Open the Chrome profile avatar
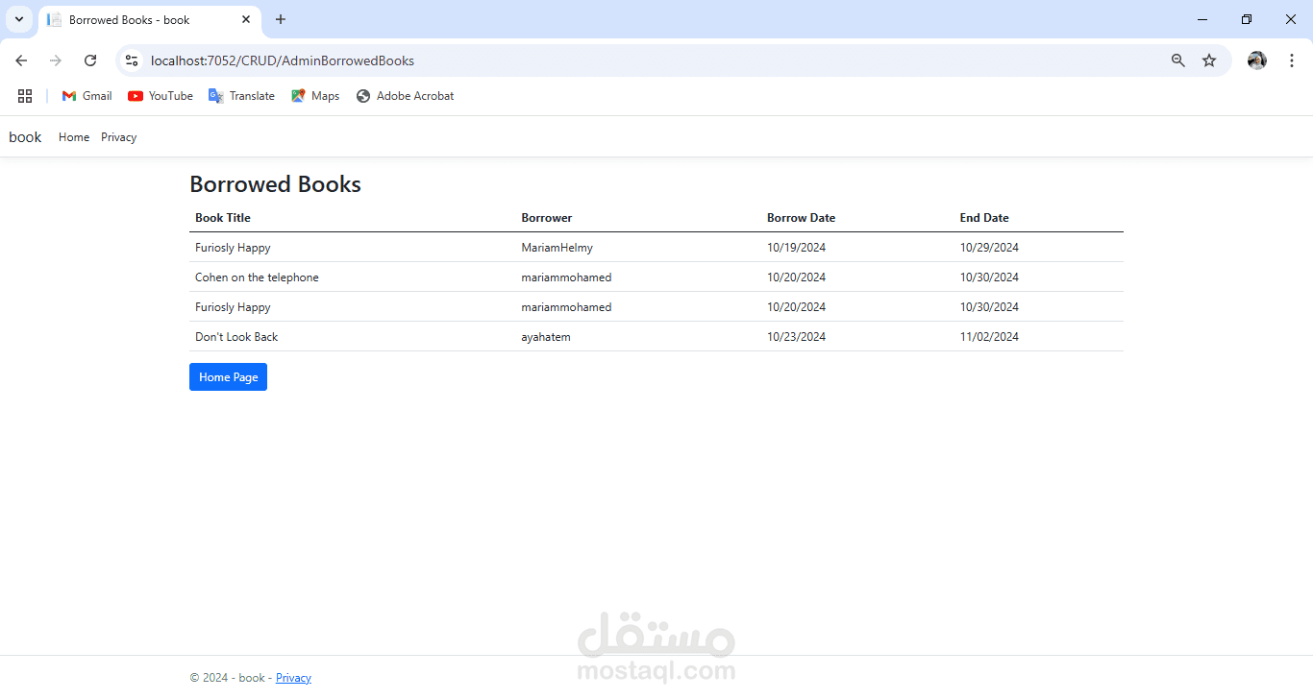 (1257, 60)
